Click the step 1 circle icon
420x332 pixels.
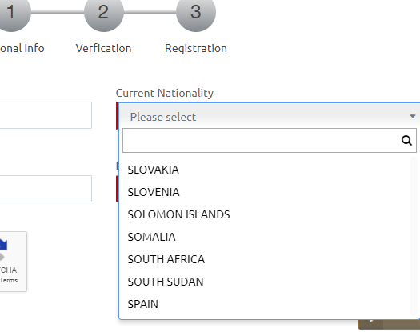(x=11, y=12)
